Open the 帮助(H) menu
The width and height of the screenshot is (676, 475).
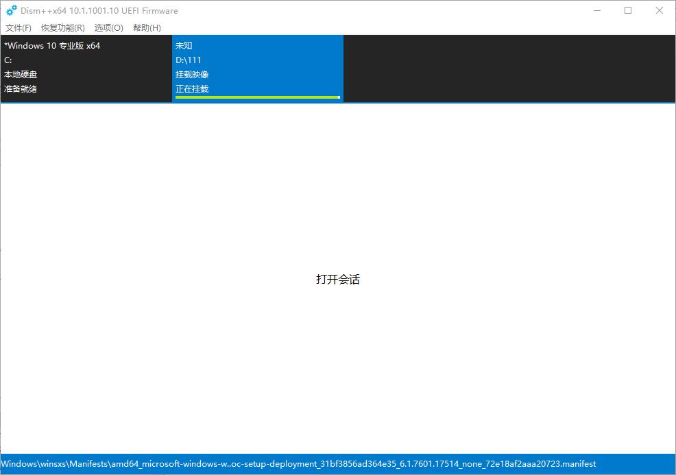(145, 27)
